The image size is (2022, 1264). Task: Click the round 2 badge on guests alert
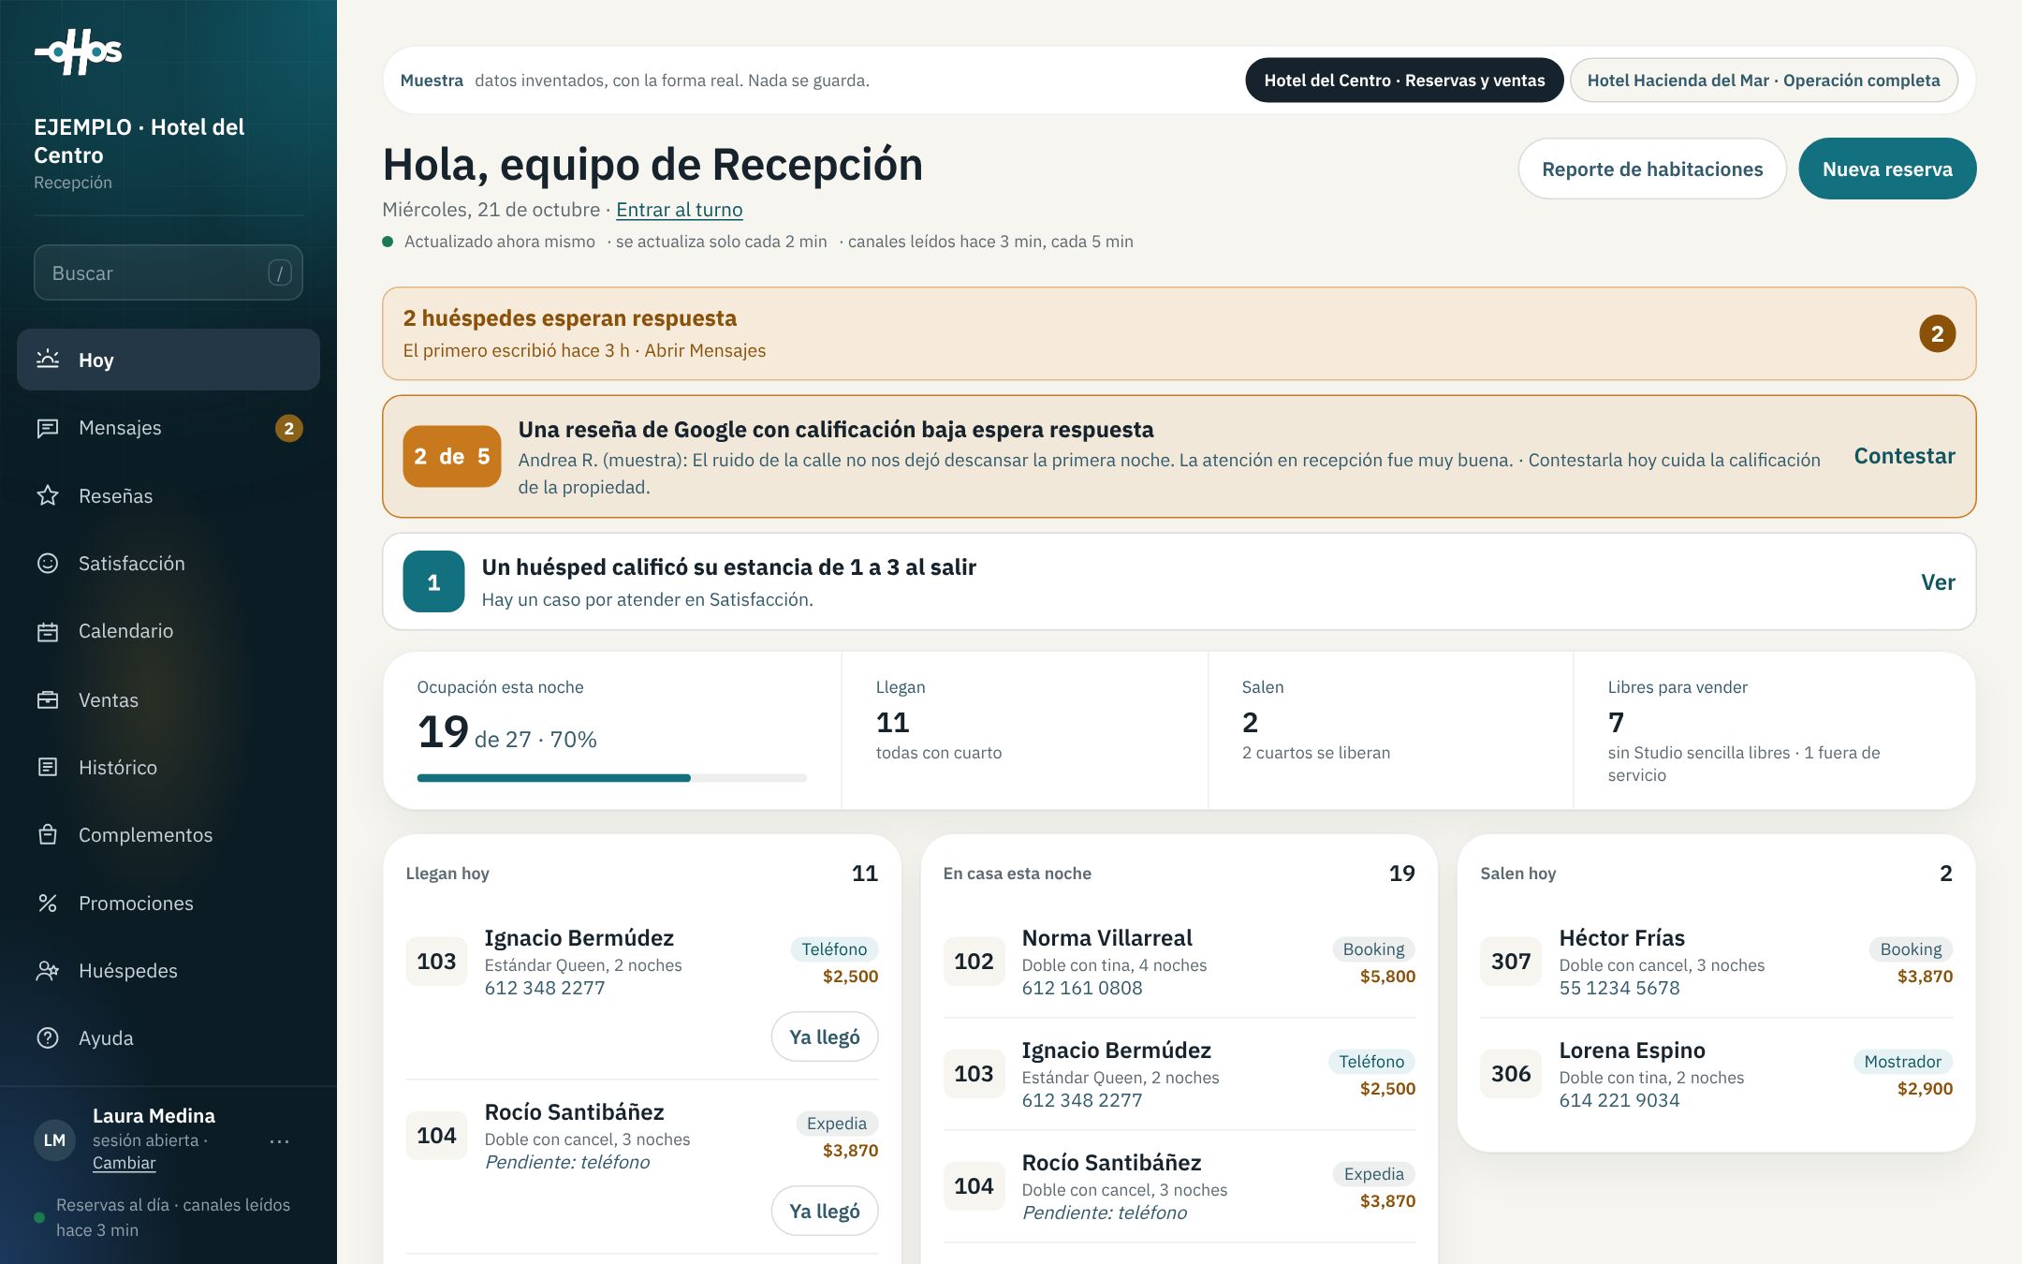click(1937, 333)
